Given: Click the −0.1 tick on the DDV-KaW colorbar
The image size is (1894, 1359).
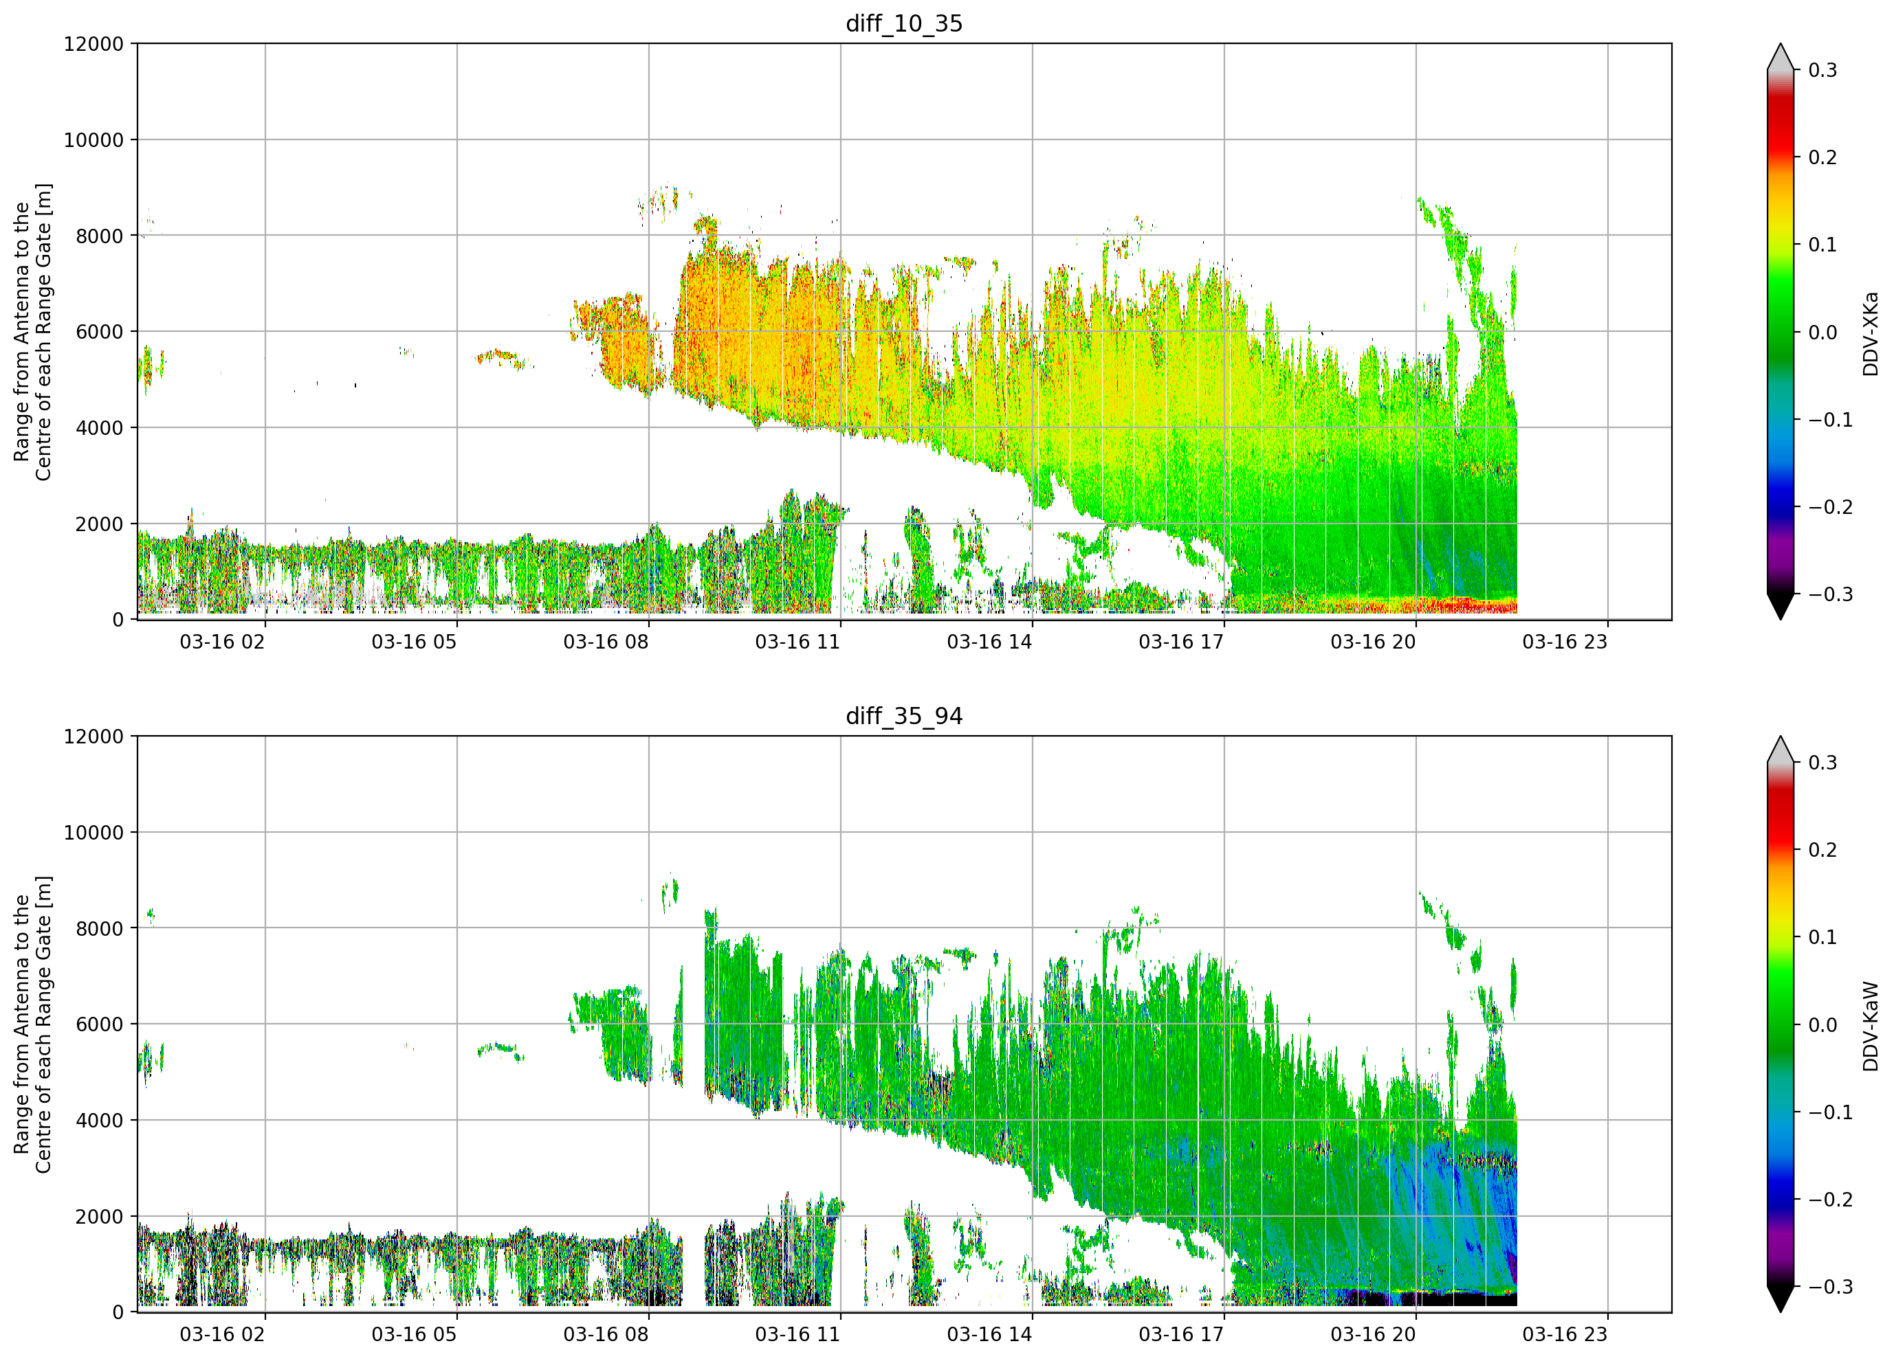Looking at the screenshot, I should pos(1831,1112).
